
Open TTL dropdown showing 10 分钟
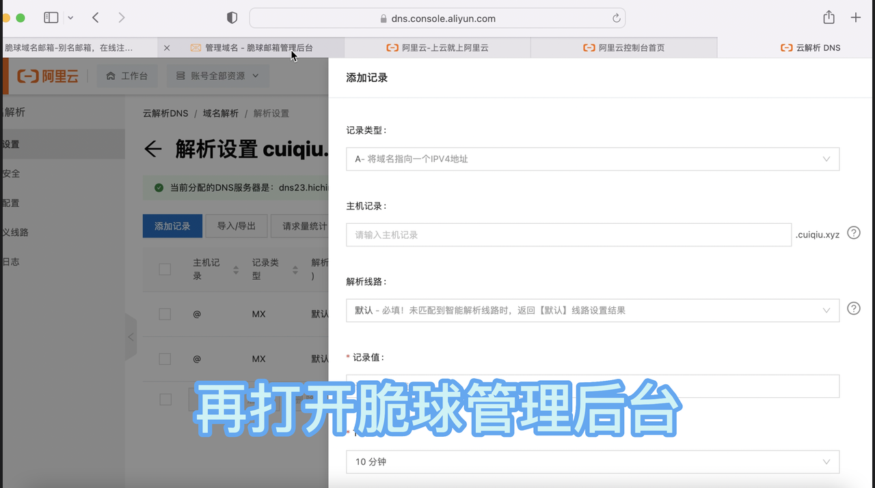[593, 462]
